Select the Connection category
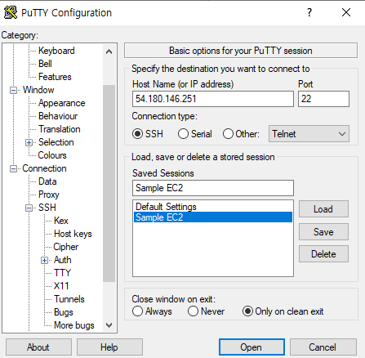This screenshot has height=358, width=365. pyautogui.click(x=44, y=168)
